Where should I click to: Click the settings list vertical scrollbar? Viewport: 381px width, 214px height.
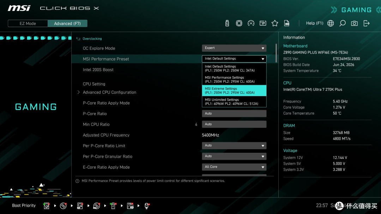[276, 53]
